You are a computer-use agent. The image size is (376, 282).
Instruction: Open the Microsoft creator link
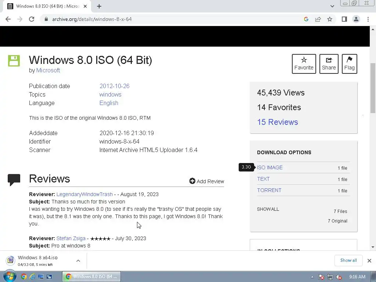[x=48, y=70]
